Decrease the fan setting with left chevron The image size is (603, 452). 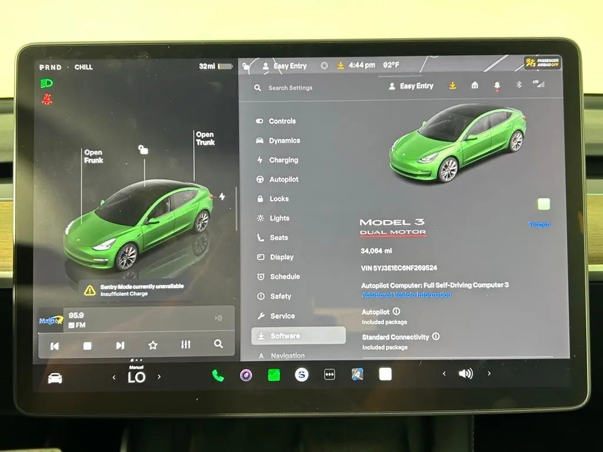pyautogui.click(x=114, y=377)
